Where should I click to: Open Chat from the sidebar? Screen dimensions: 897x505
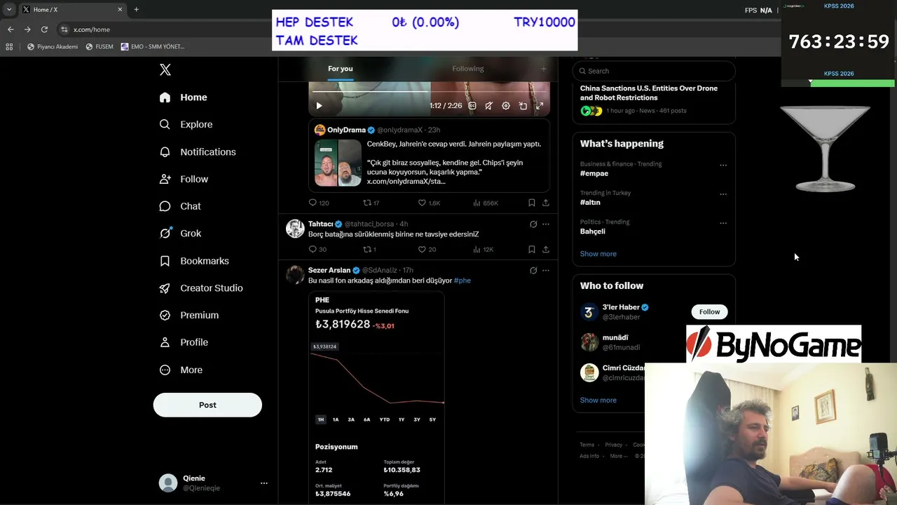(180, 206)
